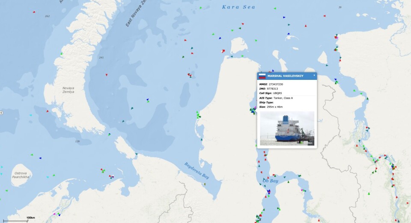Expand the collapsed side panel at left edge
411x223 pixels.
(1, 112)
